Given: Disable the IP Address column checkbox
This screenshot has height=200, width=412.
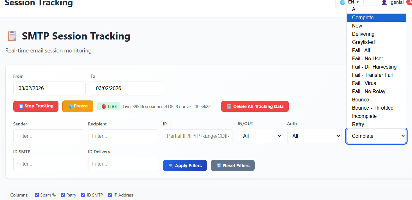Looking at the screenshot, I should tap(110, 195).
